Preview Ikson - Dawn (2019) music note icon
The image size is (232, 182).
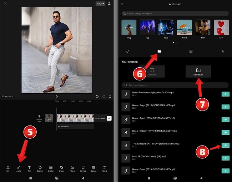click(126, 171)
